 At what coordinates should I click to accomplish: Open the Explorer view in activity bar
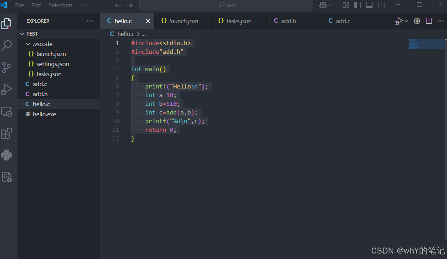[6, 24]
